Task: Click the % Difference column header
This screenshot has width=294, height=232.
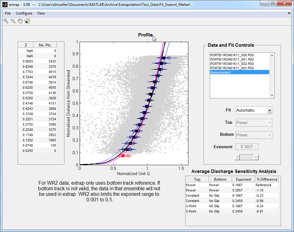Action: click(266, 179)
